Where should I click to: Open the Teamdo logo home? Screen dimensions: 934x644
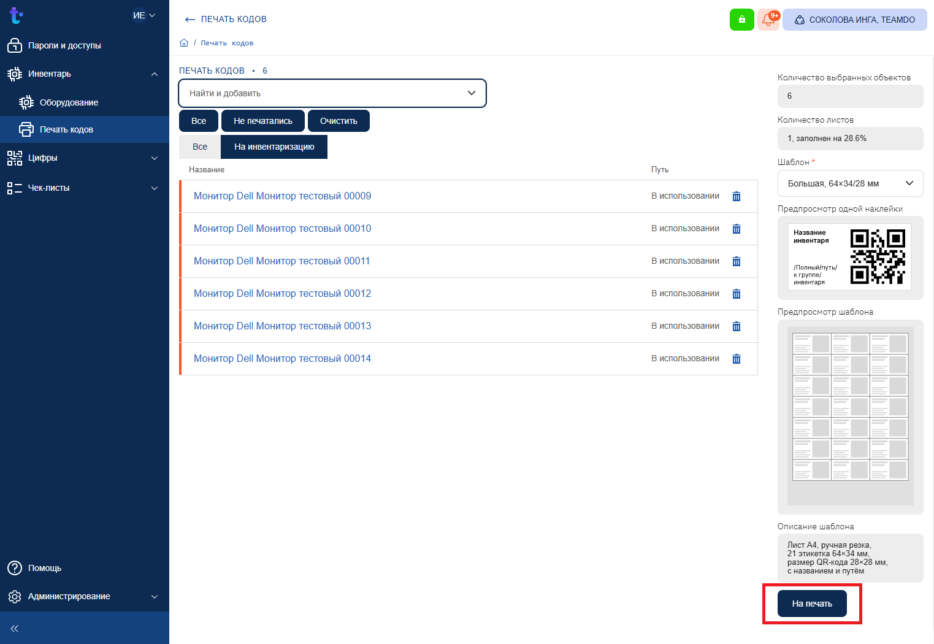(17, 16)
